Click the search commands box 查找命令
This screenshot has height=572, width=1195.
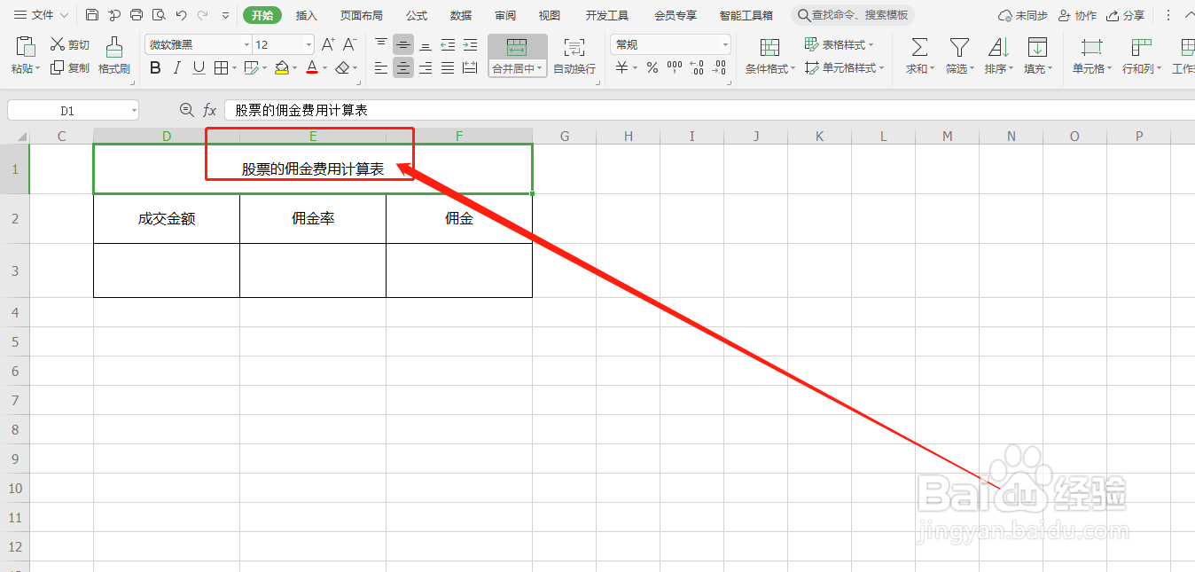(852, 15)
